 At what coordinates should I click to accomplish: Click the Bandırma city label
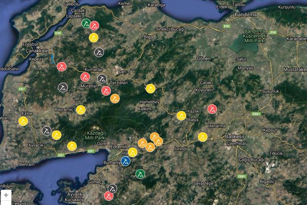coord(246,14)
